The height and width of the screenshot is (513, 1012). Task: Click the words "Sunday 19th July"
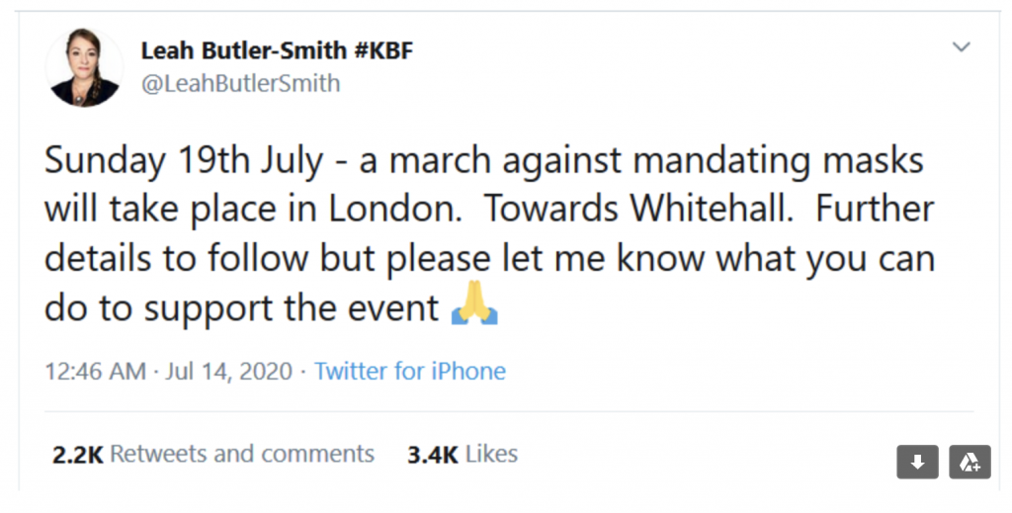click(185, 162)
